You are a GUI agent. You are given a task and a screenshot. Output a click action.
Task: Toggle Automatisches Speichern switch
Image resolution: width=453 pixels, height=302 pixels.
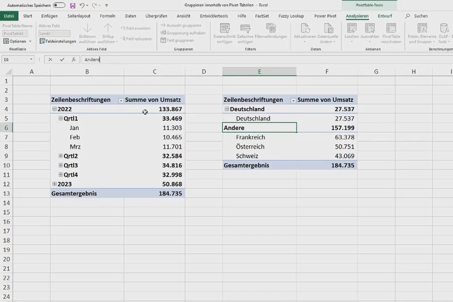(x=59, y=6)
